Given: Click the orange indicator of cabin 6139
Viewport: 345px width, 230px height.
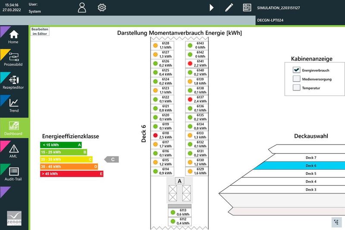Looking at the screenshot, I should pos(190,81).
